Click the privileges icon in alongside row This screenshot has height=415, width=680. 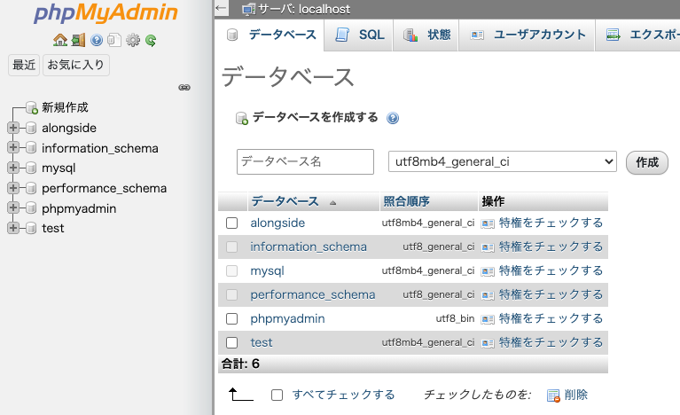tap(488, 223)
